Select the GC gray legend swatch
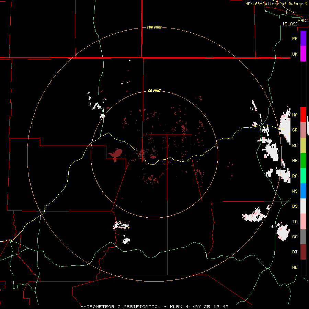The height and width of the screenshot is (309, 309). coord(303,237)
